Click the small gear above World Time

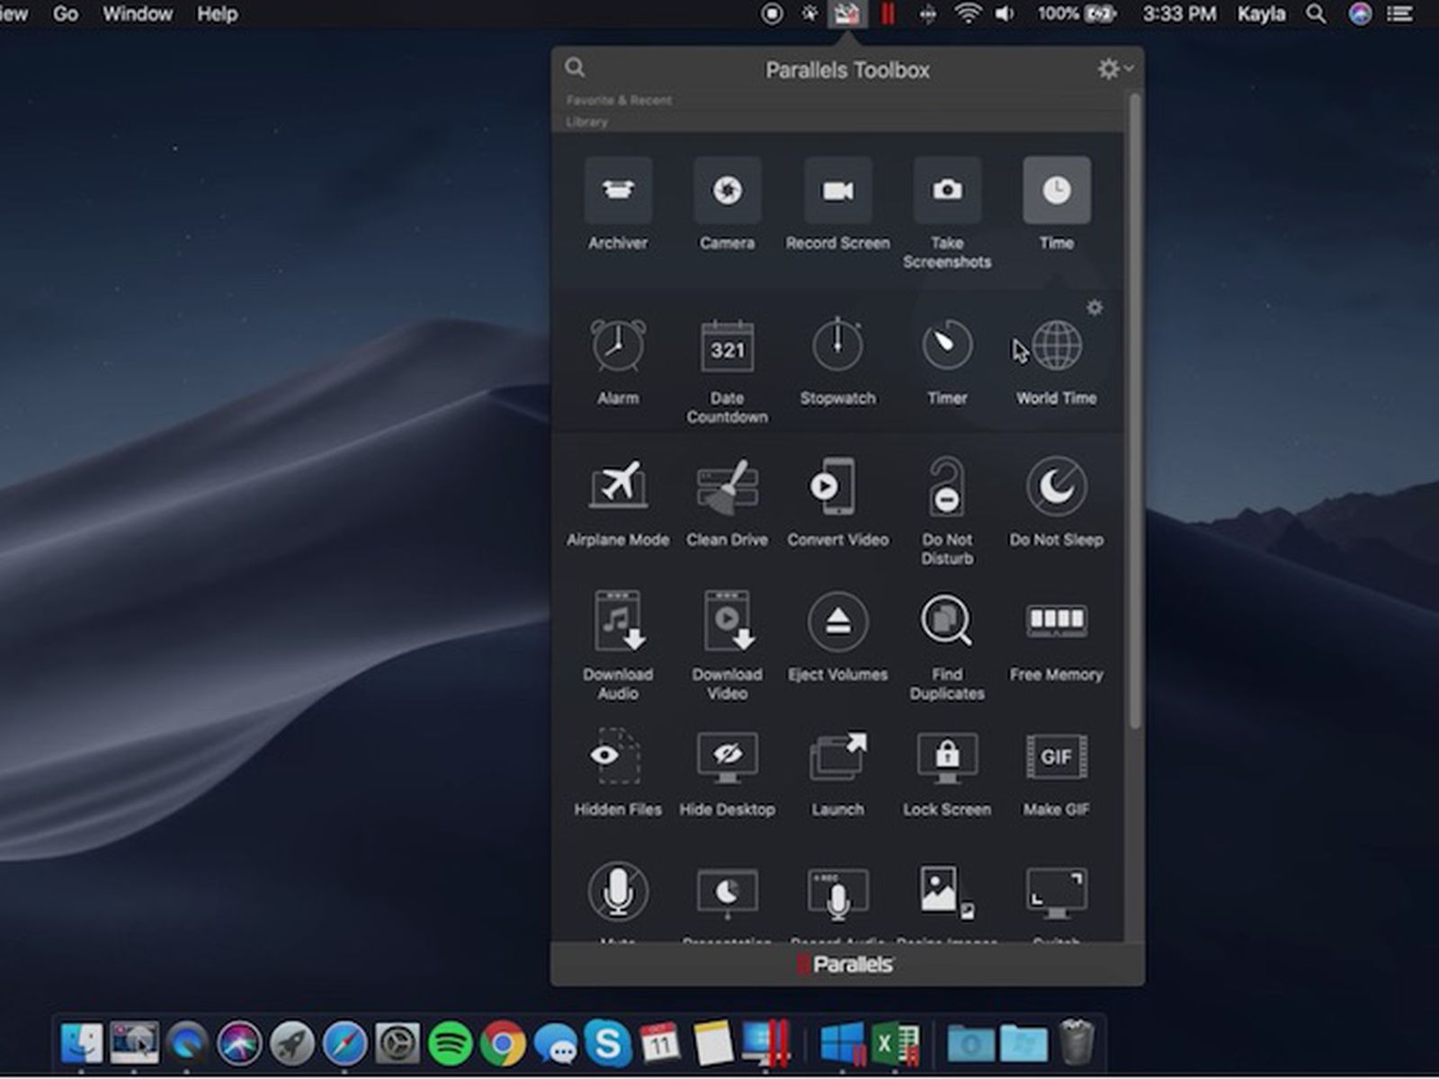pyautogui.click(x=1095, y=308)
